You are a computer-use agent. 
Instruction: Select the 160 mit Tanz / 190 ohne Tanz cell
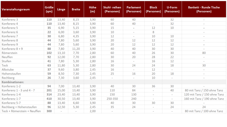click(x=204, y=99)
